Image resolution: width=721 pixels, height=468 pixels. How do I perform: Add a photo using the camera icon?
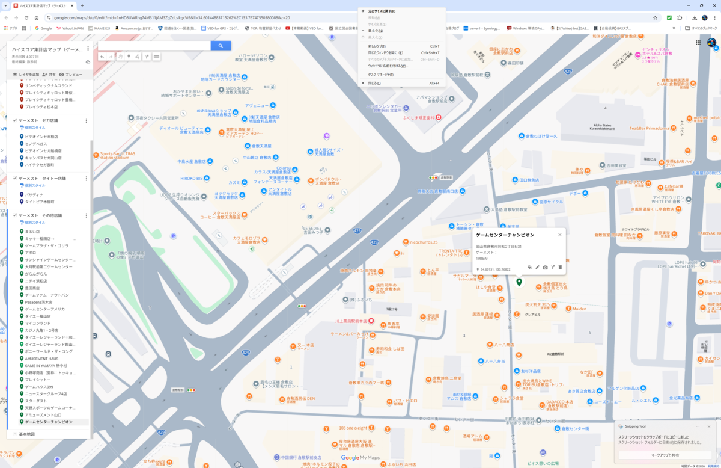[x=545, y=267]
